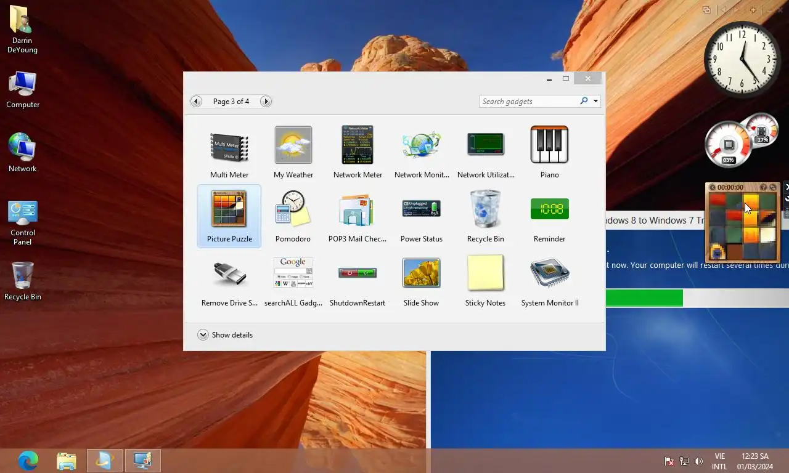Select the Power Status gadget icon
The width and height of the screenshot is (789, 473).
[x=422, y=209]
